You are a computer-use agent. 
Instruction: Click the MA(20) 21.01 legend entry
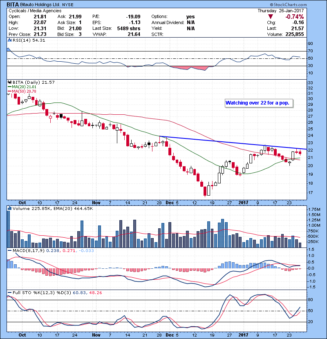pos(24,87)
